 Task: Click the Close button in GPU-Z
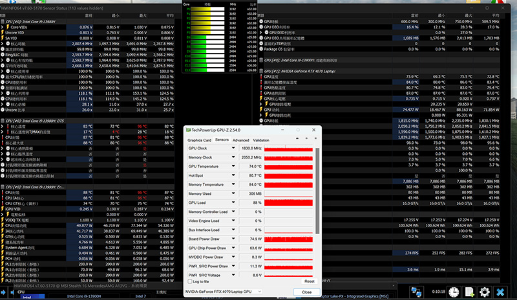306,292
